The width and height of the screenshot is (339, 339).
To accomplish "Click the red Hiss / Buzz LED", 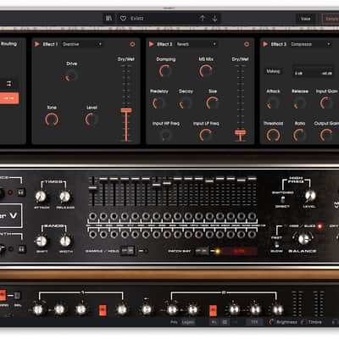I will (320, 226).
